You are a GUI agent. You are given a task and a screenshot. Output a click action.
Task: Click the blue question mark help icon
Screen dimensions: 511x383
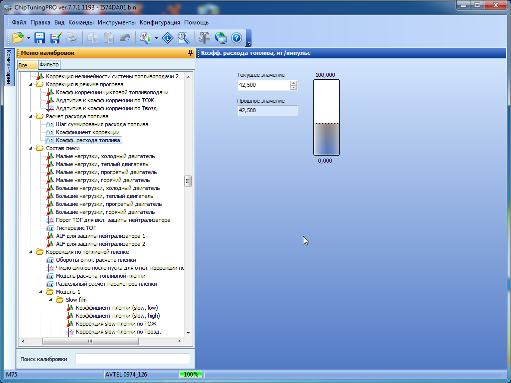[x=236, y=38]
